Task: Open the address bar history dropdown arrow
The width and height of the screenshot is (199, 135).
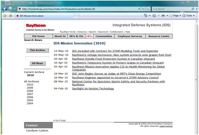Action: [x=139, y=9]
